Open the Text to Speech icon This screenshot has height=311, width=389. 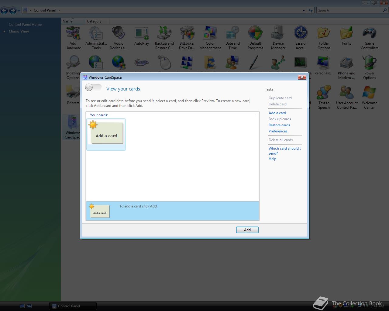[324, 97]
